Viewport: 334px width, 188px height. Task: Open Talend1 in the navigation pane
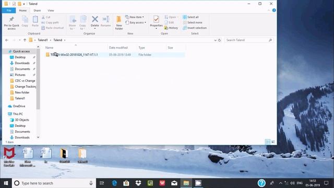pos(20,98)
